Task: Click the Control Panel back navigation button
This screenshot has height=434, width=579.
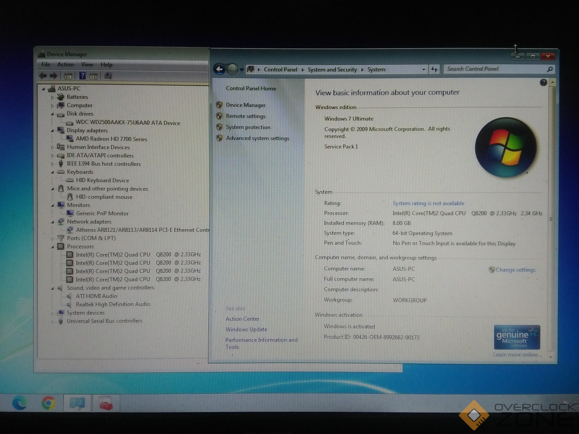Action: 219,69
